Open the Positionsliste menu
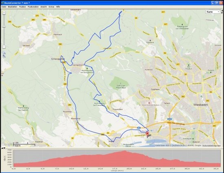Image resolution: width=224 pixels, height=173 pixels. [33, 6]
